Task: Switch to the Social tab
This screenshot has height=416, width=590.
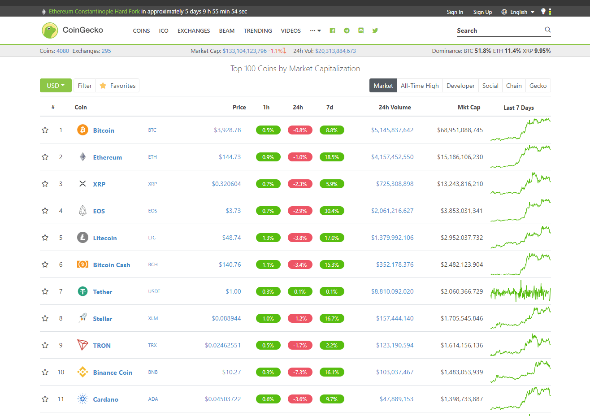Action: (490, 86)
